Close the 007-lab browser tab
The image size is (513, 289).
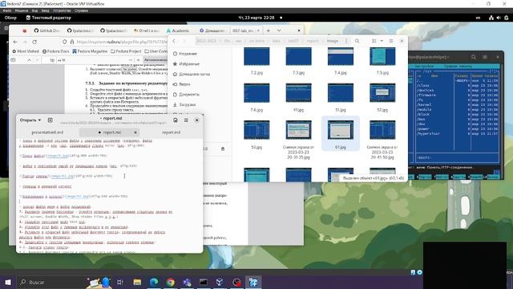point(258,31)
